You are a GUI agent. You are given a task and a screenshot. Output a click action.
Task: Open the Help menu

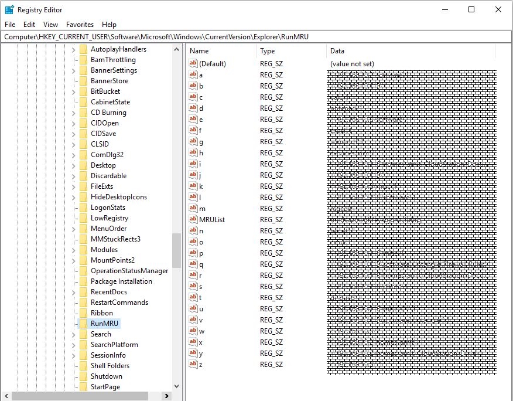point(109,25)
